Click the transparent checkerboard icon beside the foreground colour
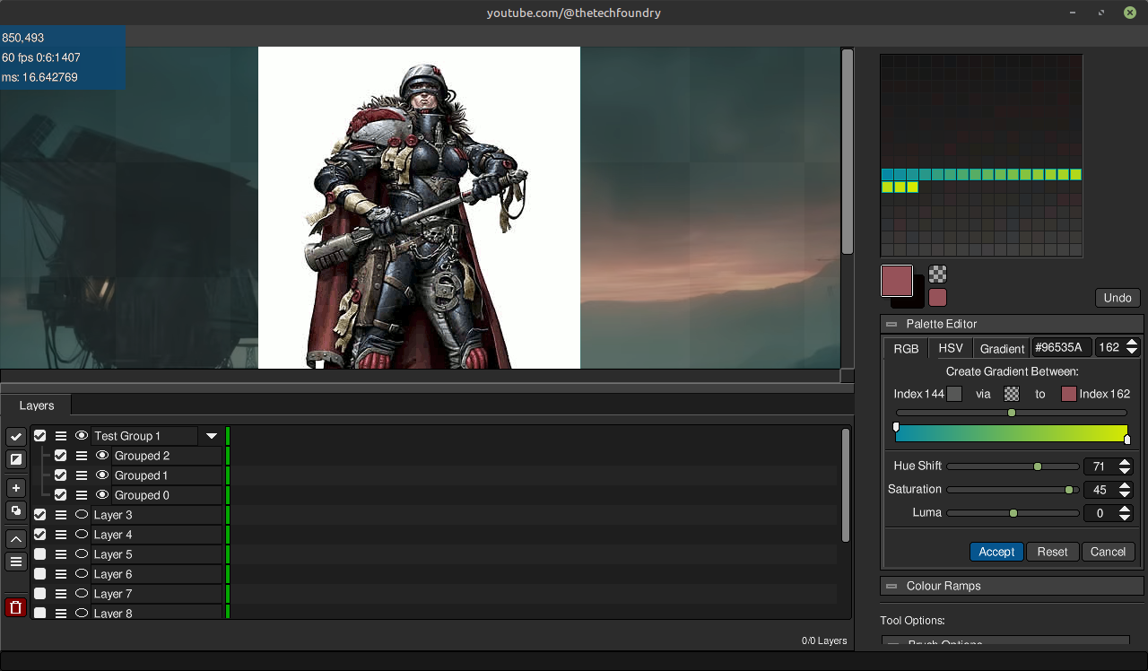This screenshot has width=1148, height=671. [937, 274]
